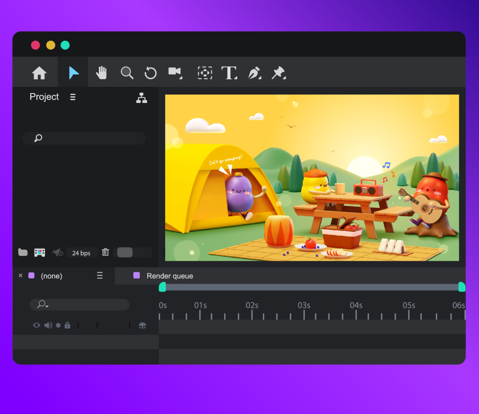Image resolution: width=479 pixels, height=414 pixels.
Task: Select the Pen tool
Action: [254, 72]
